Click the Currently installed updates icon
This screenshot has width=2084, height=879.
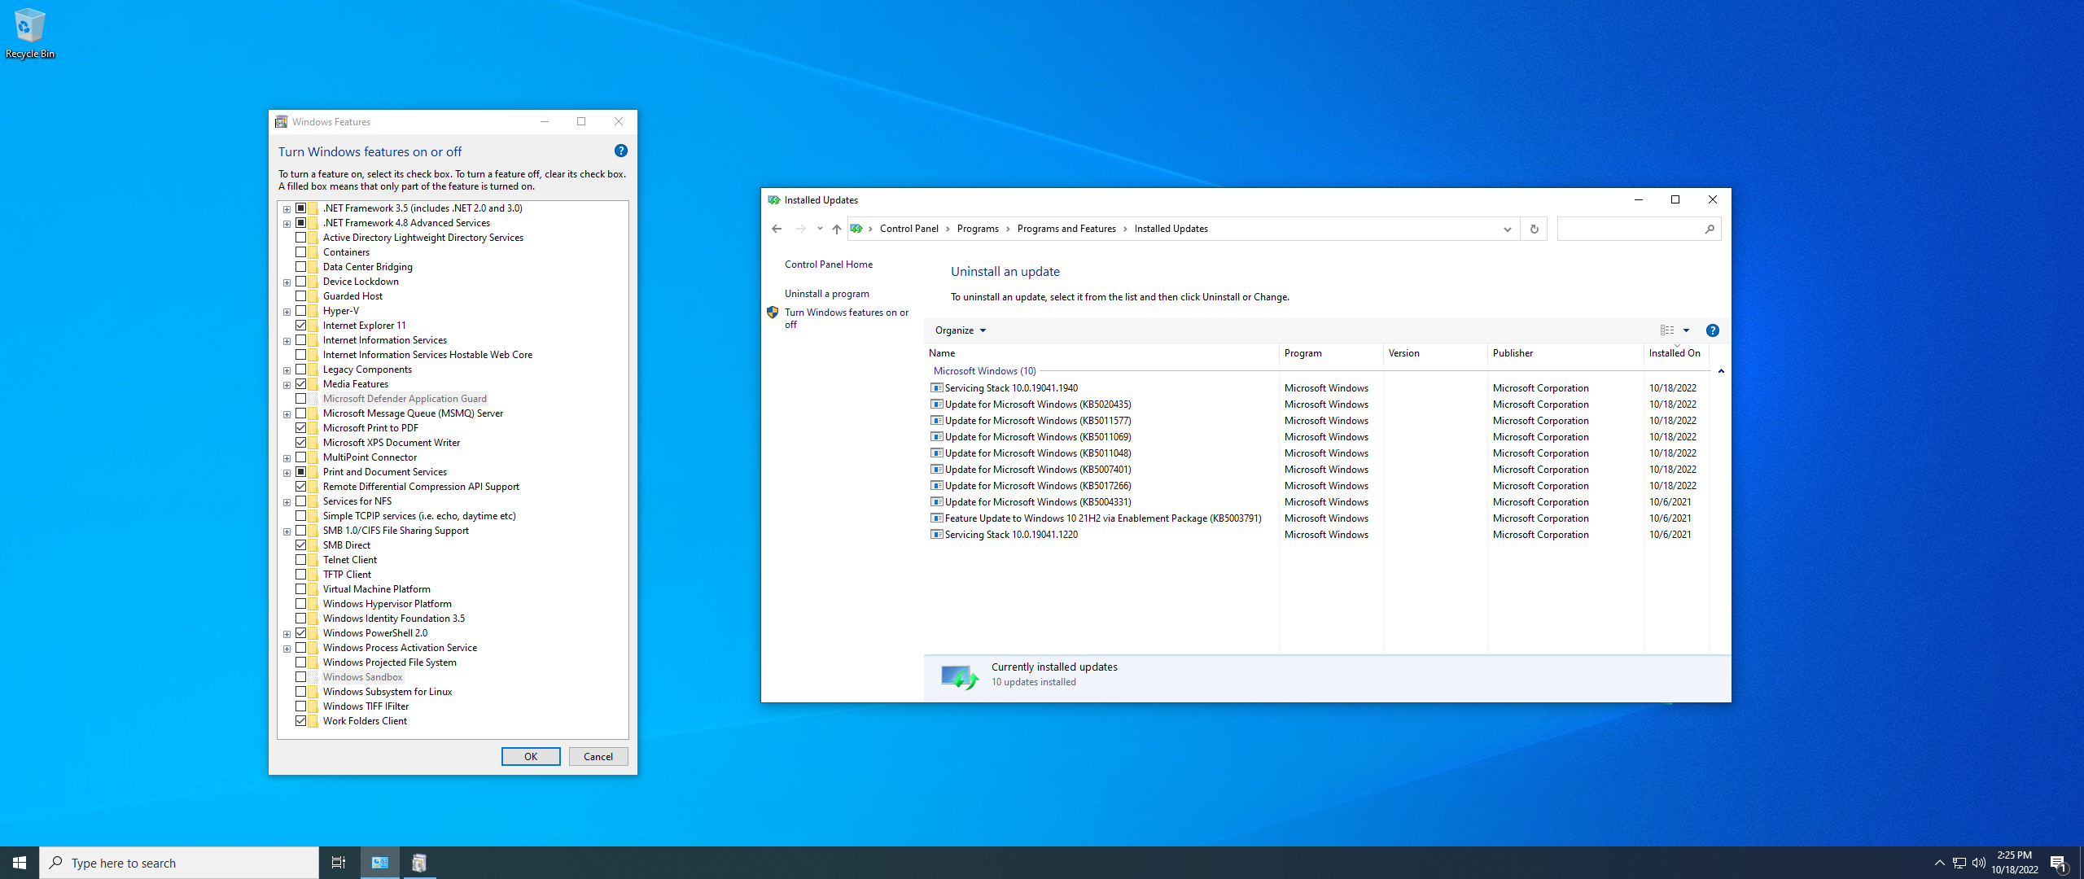[959, 676]
